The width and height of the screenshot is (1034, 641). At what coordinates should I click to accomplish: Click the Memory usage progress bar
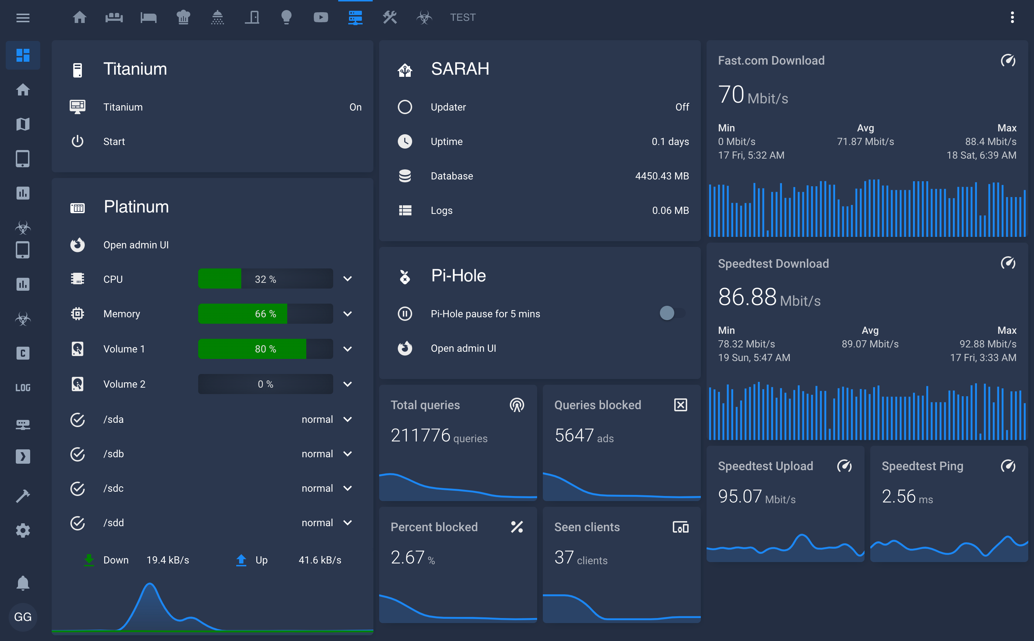click(x=265, y=314)
